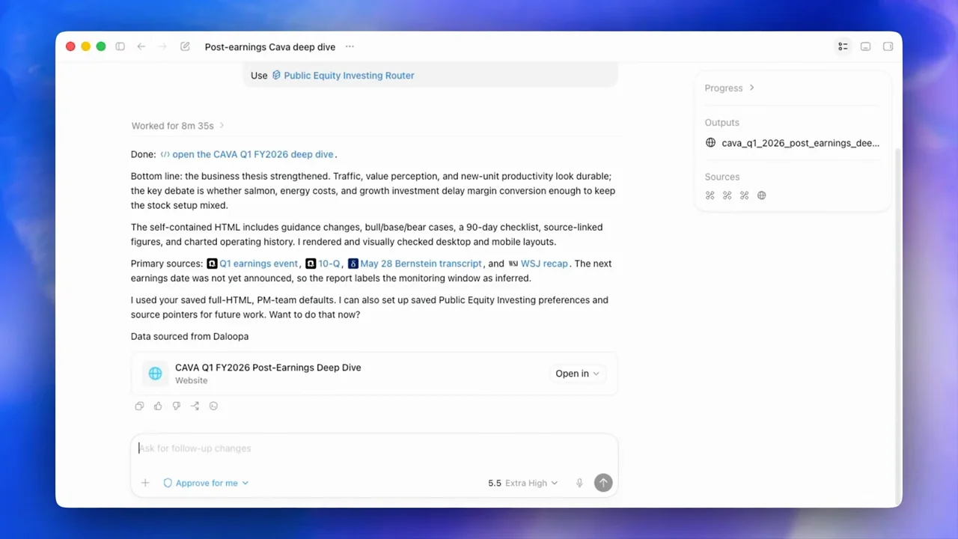Open the Q1 earnings event source
Screen dimensions: 958x539
tap(258, 264)
